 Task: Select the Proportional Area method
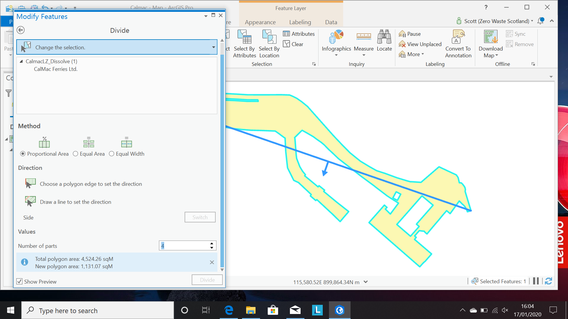tap(23, 154)
